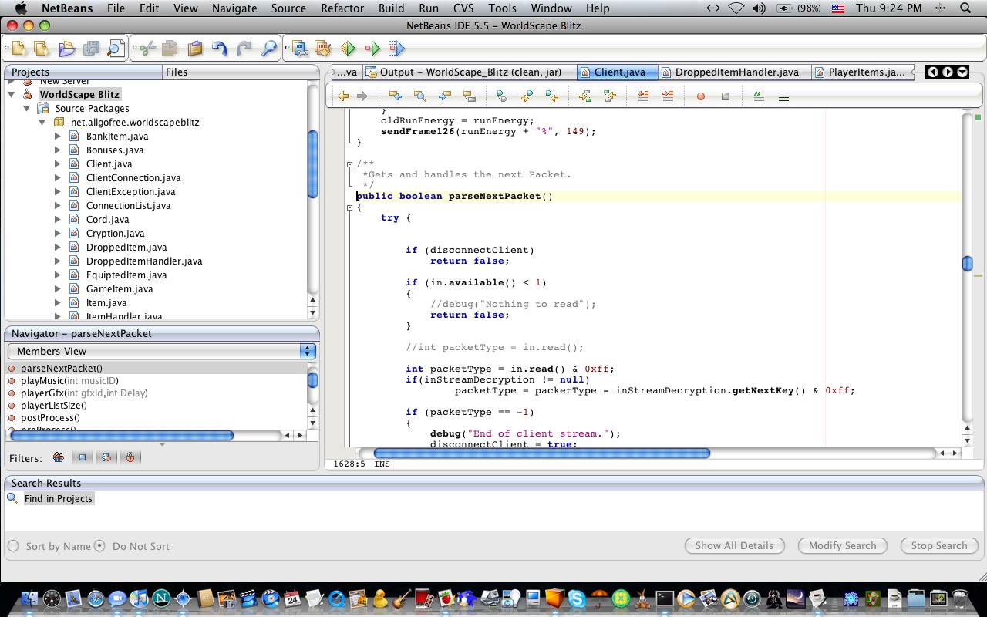Click the Find Selection magnifier icon in the editor toolbar
Screen dimensions: 987x617
[419, 96]
